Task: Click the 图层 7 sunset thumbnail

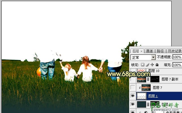Action: click(146, 88)
